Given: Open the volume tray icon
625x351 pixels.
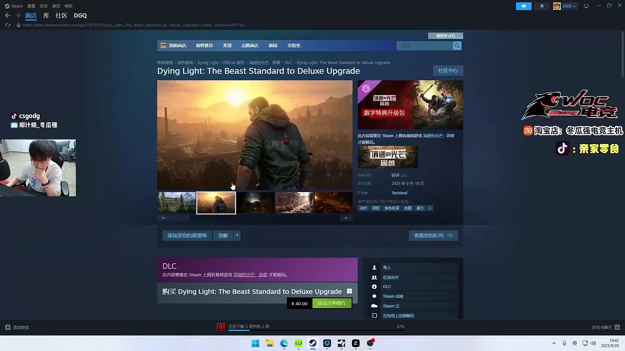Looking at the screenshot, I should point(593,343).
